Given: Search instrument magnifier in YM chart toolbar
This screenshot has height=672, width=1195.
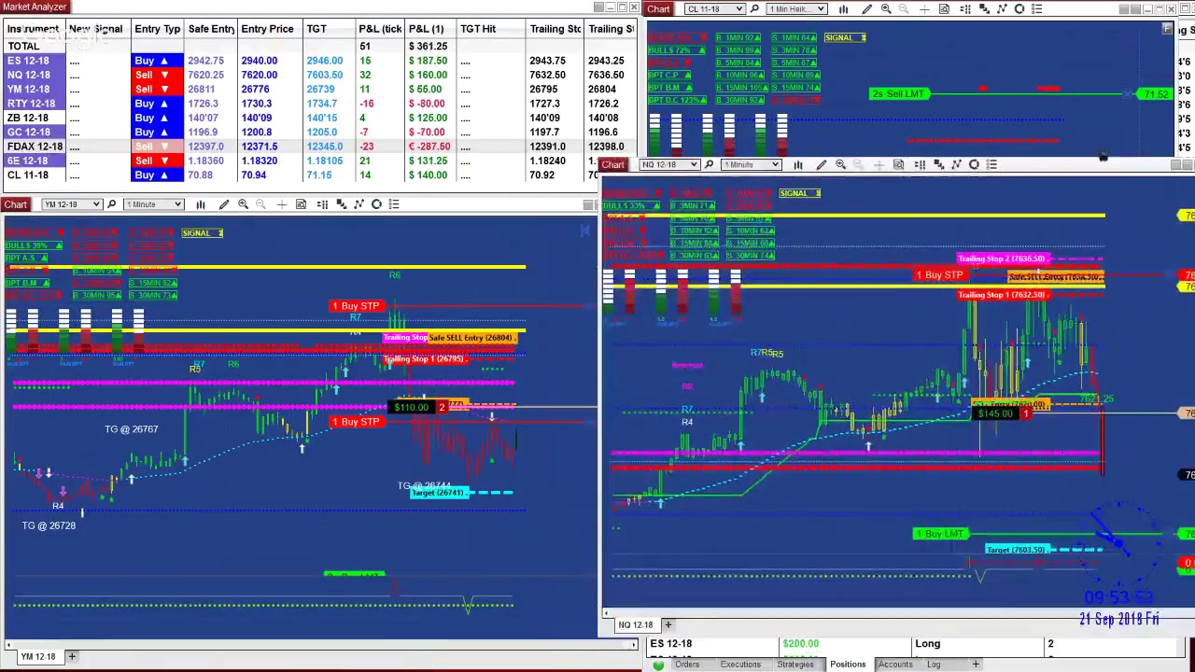Looking at the screenshot, I should pos(111,204).
